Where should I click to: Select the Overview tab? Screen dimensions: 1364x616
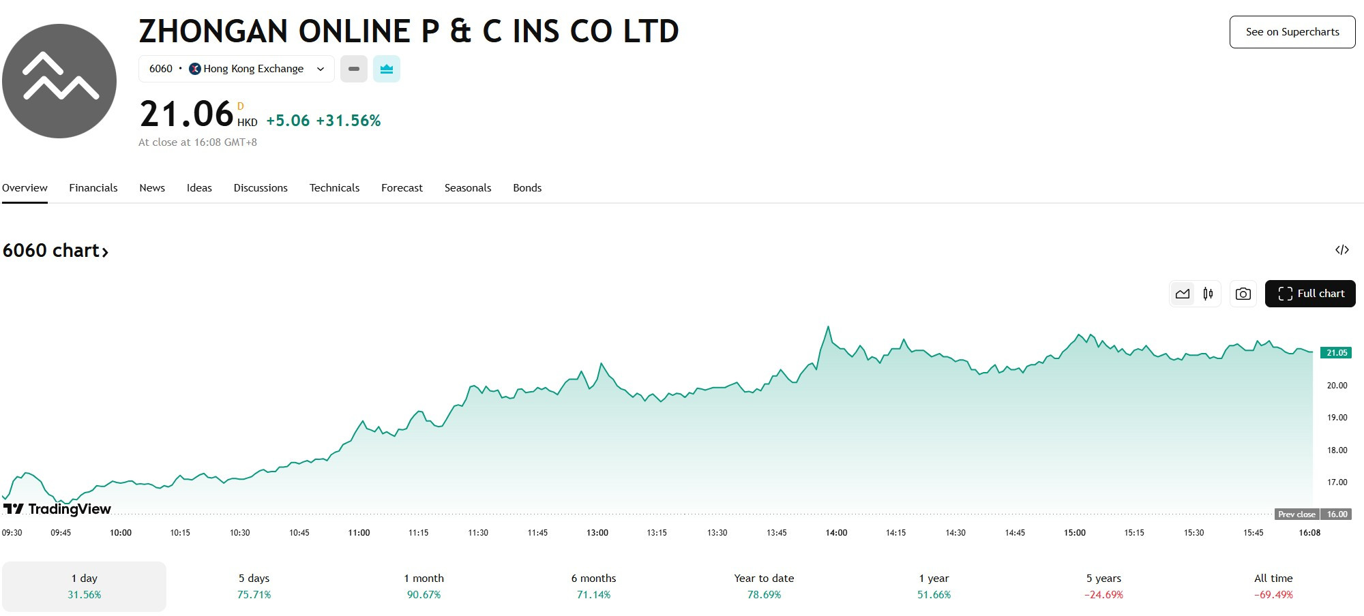coord(25,188)
